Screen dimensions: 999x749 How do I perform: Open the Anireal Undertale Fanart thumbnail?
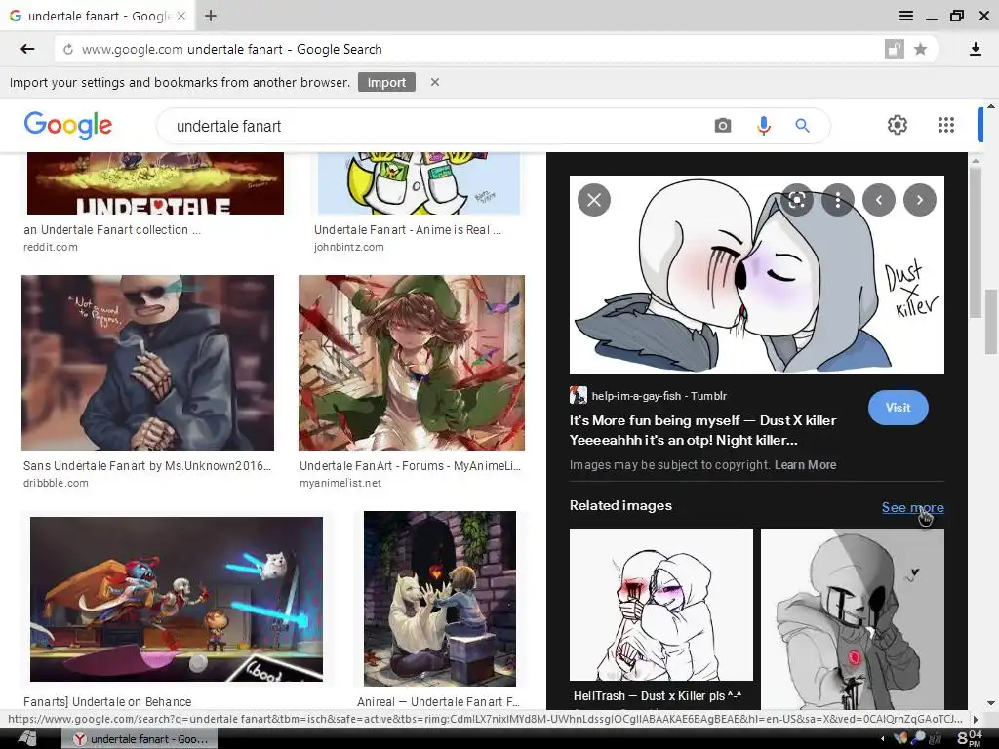pyautogui.click(x=440, y=598)
